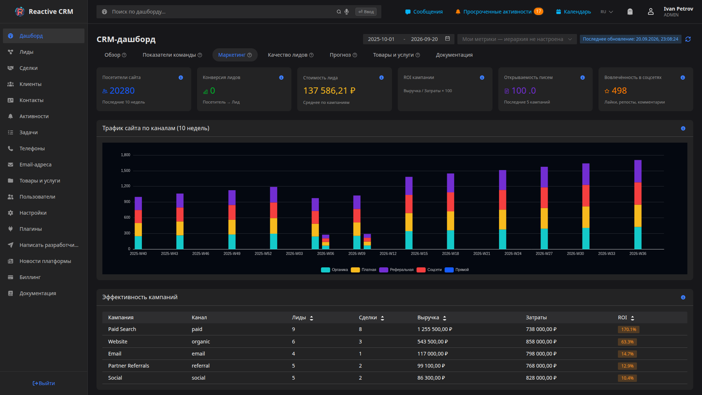The width and height of the screenshot is (702, 395).
Task: Refresh dashboard data with the reload icon
Action: (x=688, y=39)
